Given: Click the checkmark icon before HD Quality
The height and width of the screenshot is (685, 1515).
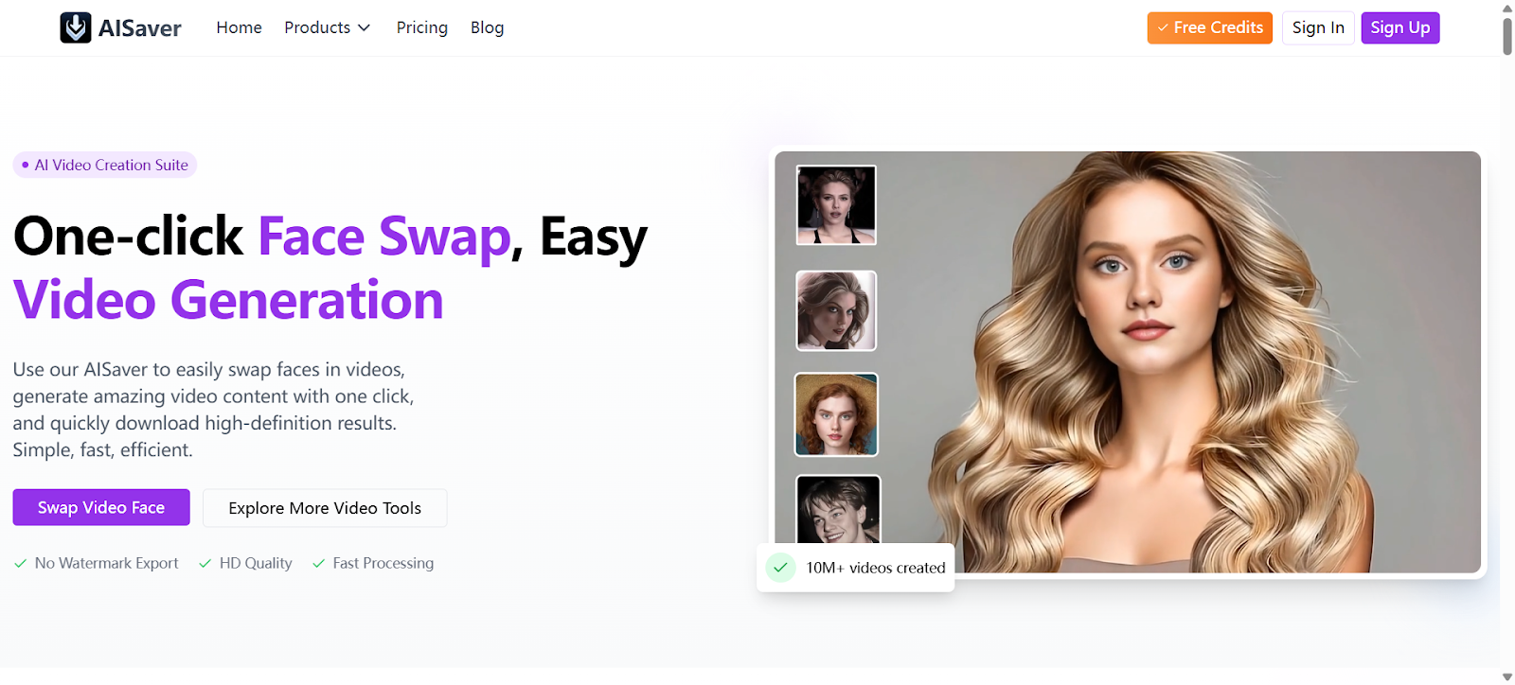Looking at the screenshot, I should pos(205,564).
